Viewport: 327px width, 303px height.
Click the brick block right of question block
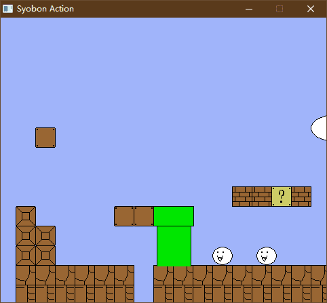tap(301, 197)
